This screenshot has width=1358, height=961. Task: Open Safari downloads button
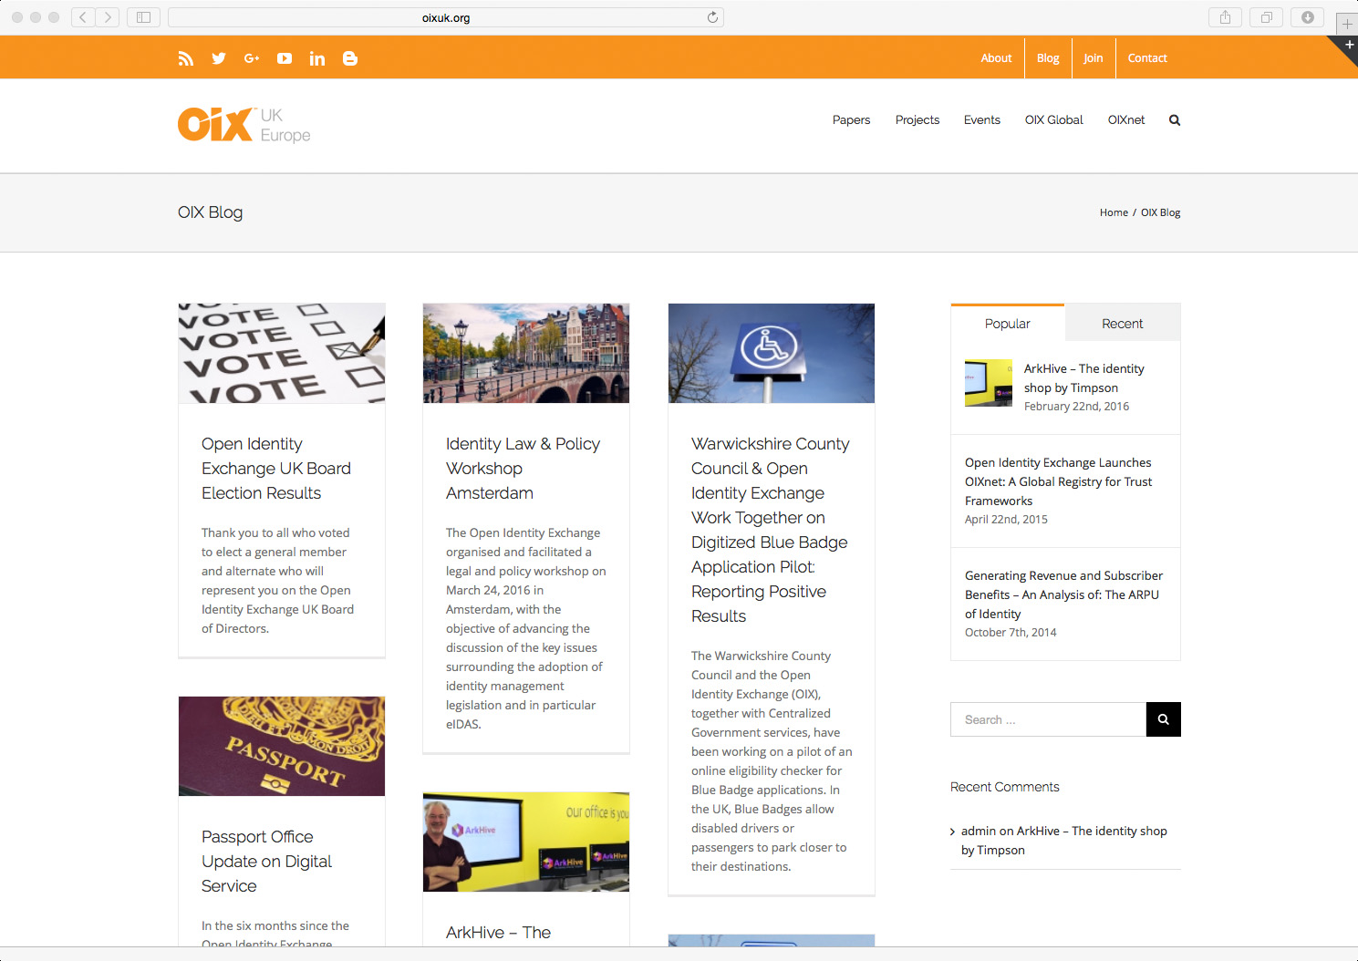[1307, 17]
